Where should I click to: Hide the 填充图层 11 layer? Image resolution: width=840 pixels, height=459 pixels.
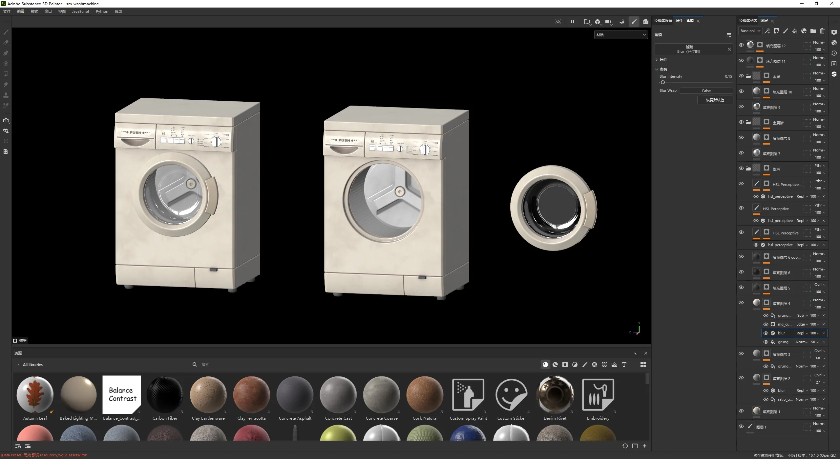[x=741, y=61]
